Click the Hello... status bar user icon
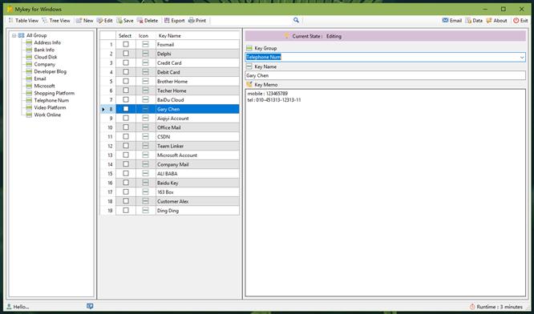The width and height of the screenshot is (534, 314). 9,307
